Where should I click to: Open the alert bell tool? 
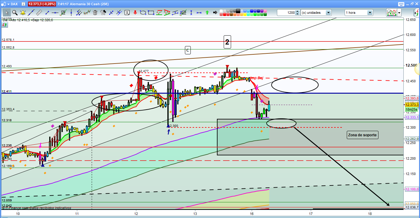[x=23, y=13]
